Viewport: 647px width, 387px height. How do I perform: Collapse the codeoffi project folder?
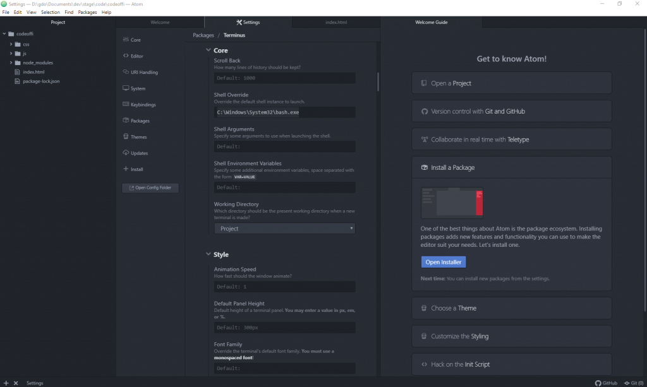coord(4,34)
